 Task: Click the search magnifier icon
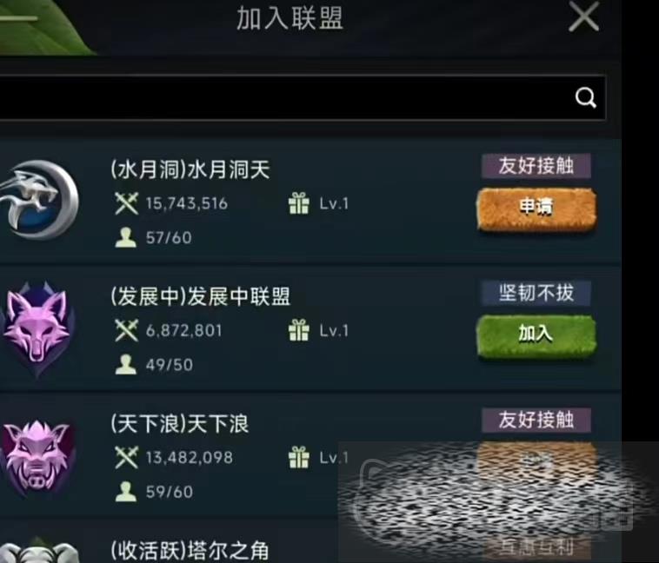(585, 97)
